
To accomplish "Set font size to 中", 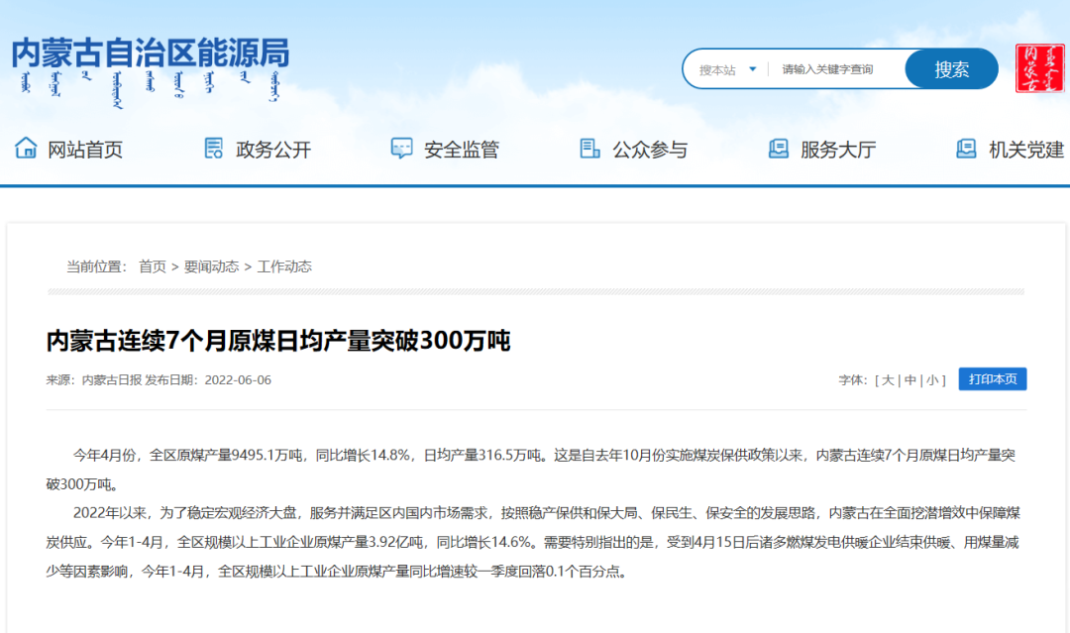I will [910, 379].
